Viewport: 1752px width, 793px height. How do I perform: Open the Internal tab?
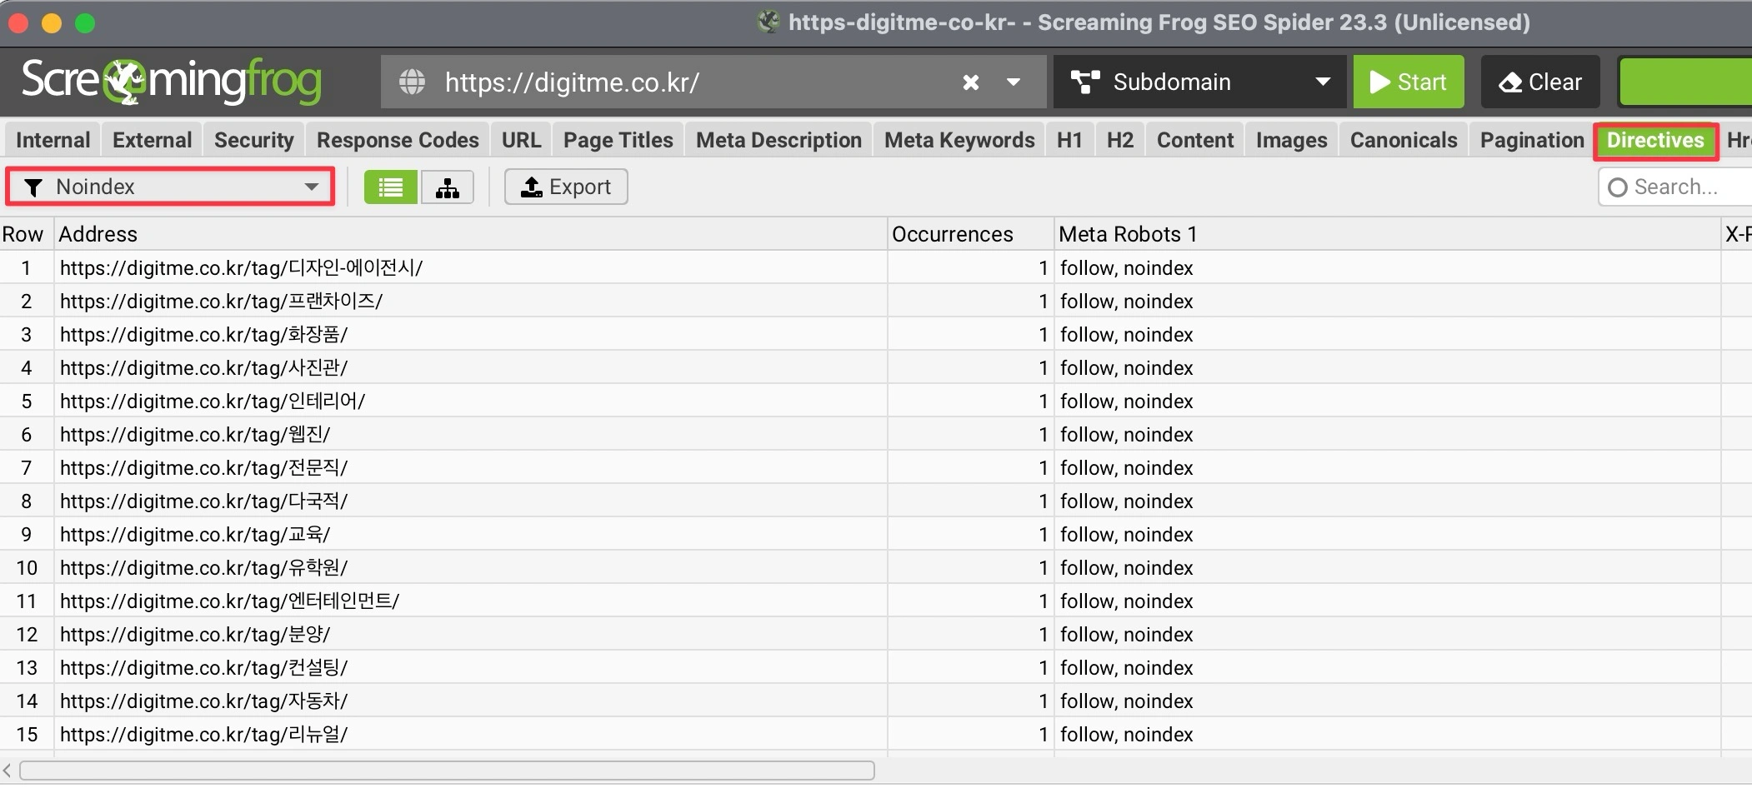(53, 140)
